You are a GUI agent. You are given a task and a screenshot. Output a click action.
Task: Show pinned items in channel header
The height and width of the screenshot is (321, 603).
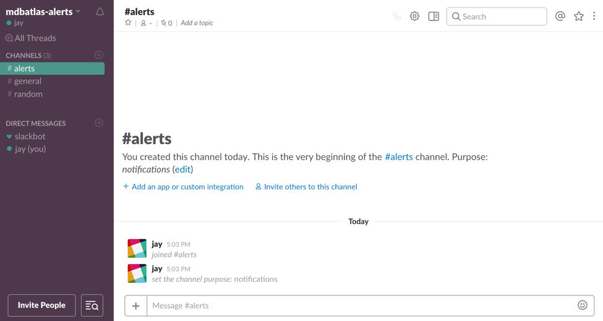[x=166, y=23]
